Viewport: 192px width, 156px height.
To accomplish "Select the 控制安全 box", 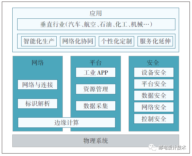I will point(154,119).
